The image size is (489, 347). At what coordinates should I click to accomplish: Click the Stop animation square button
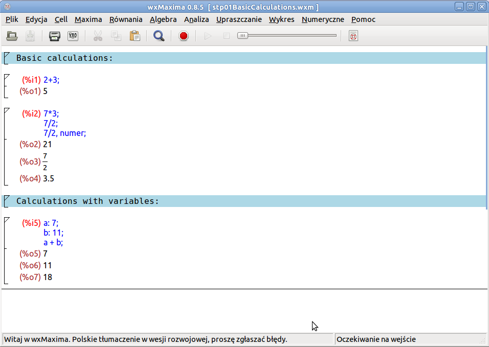(x=227, y=36)
